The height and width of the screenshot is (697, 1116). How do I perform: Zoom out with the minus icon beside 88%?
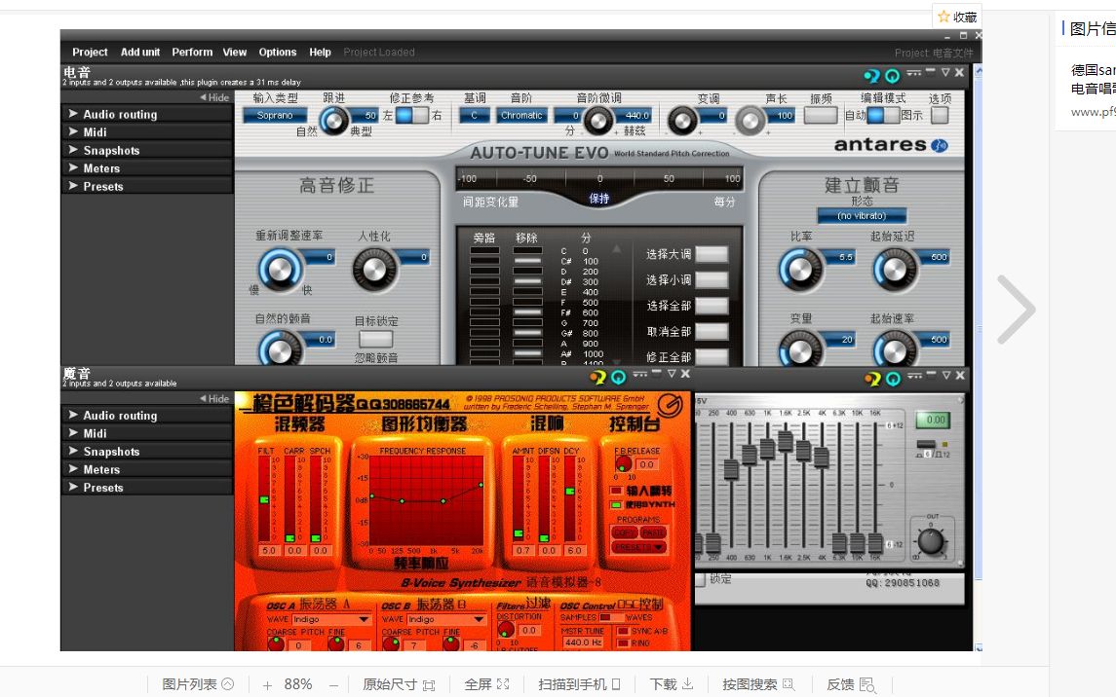click(333, 685)
